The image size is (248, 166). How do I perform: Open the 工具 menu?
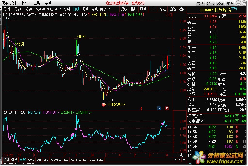click(37, 3)
